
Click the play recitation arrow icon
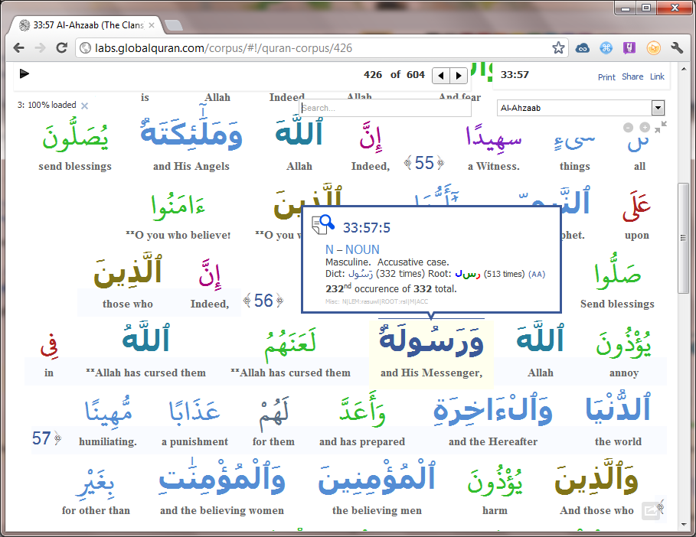pyautogui.click(x=24, y=73)
